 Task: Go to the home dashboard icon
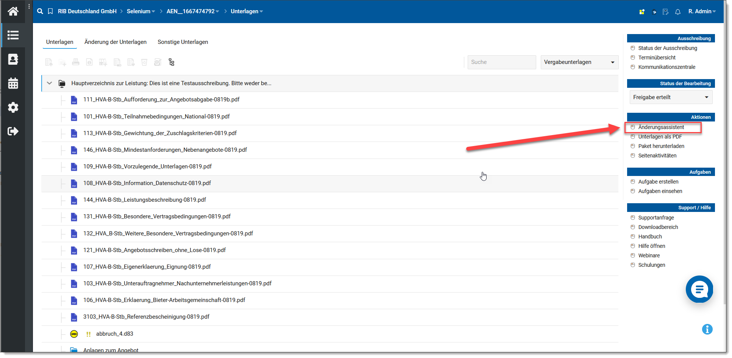point(13,11)
